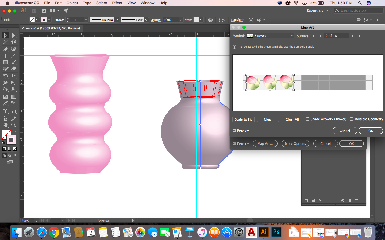Tick the Invisible Geometry checkbox
385x240 pixels.
(351, 119)
